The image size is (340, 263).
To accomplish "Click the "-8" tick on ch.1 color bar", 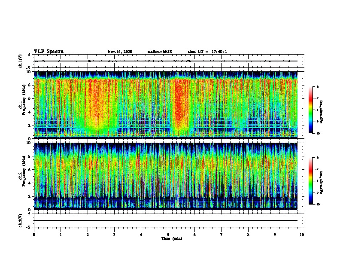I will (x=317, y=110).
